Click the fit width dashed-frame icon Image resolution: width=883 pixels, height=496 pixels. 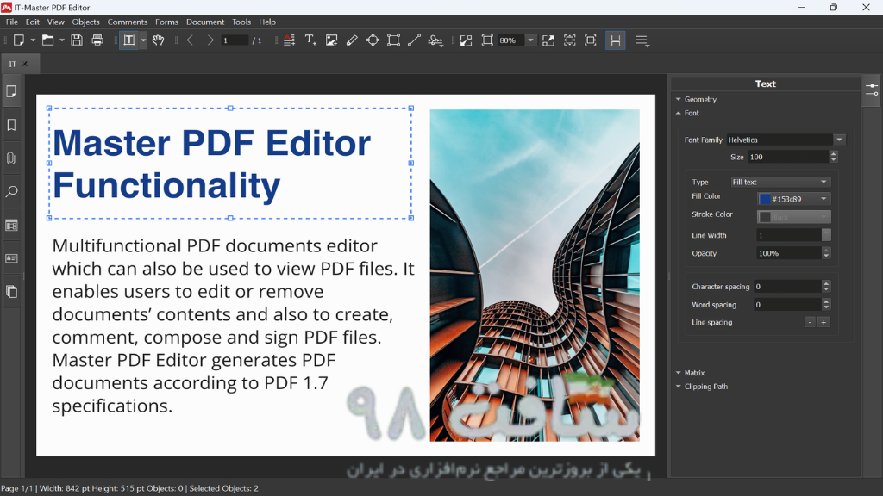tap(591, 40)
